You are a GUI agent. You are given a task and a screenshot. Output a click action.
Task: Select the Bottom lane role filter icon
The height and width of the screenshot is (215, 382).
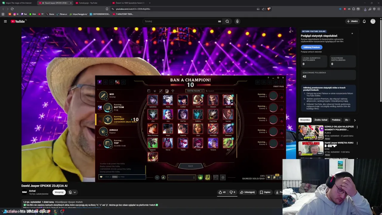click(167, 91)
